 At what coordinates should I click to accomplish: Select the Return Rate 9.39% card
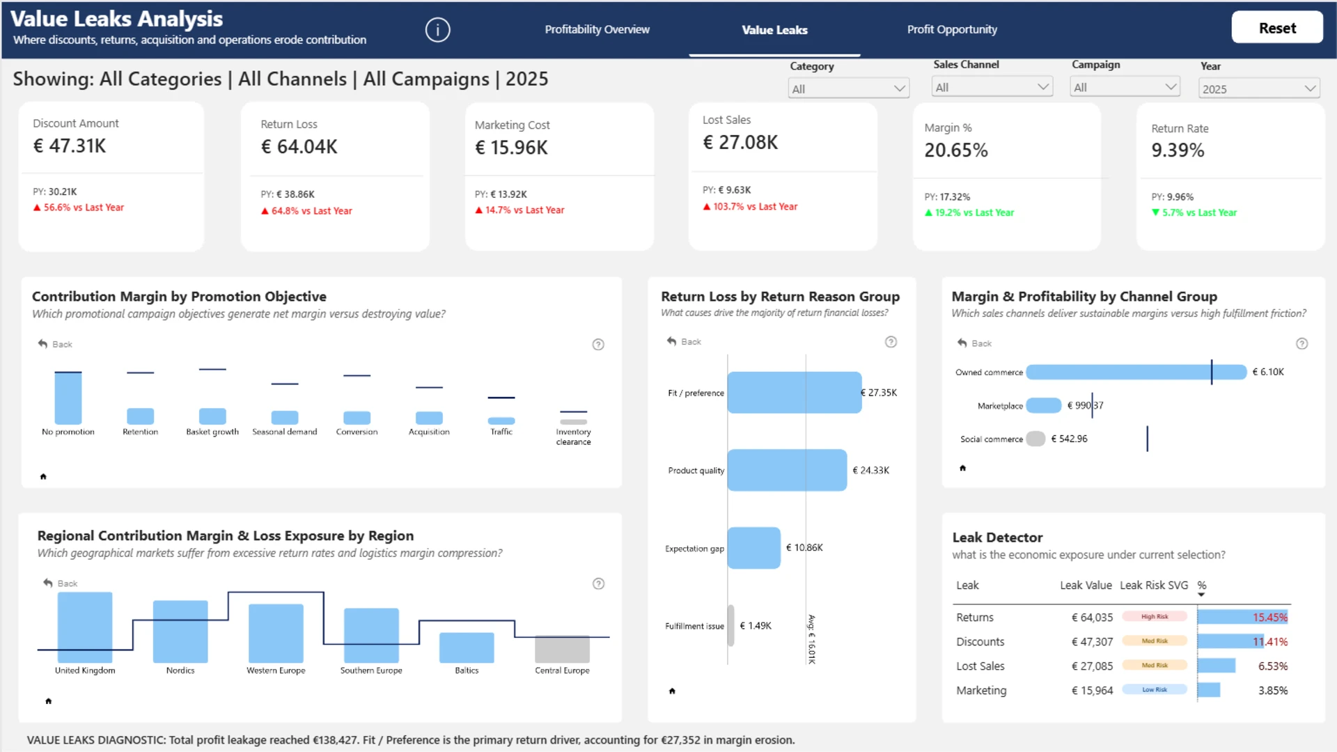click(x=1230, y=176)
